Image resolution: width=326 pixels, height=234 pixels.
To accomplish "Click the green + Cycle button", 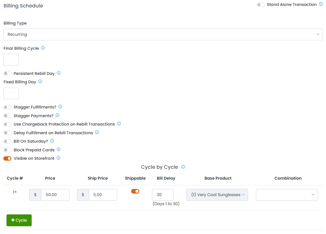I will (x=19, y=220).
